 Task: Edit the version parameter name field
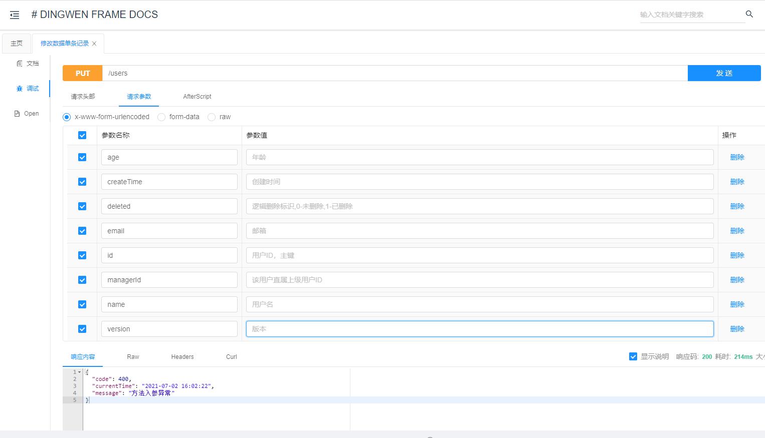pos(169,329)
